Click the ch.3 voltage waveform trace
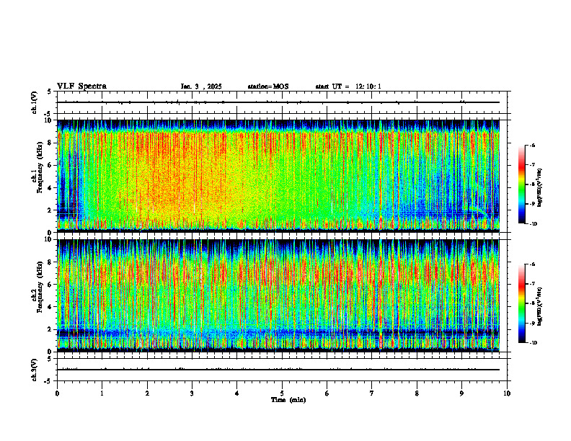This screenshot has height=441, width=571. (x=278, y=370)
